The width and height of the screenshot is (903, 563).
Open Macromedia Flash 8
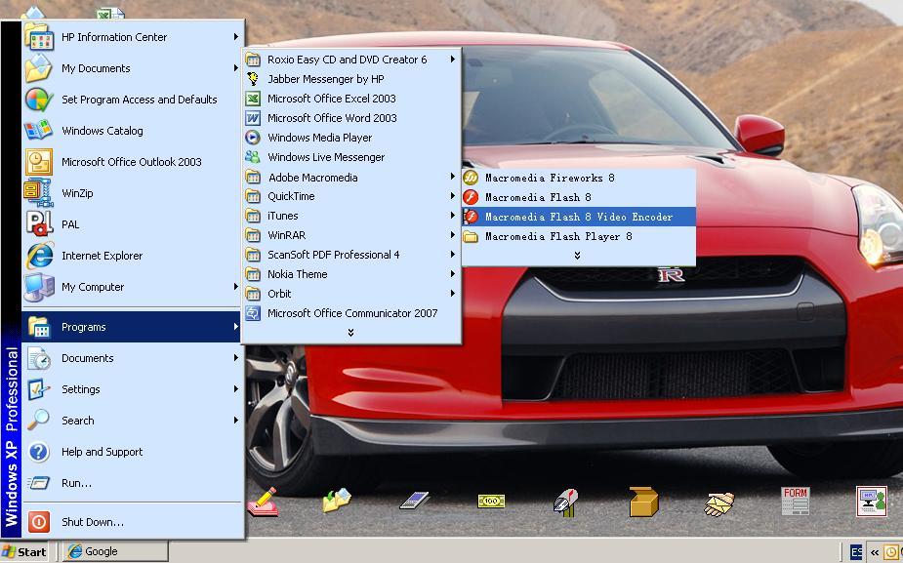click(579, 197)
